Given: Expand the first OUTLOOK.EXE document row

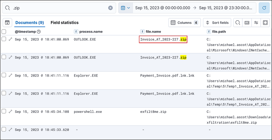Looking at the screenshot, I should [11, 39].
